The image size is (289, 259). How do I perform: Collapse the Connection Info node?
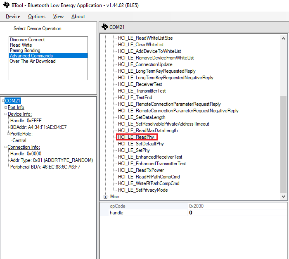click(6, 147)
